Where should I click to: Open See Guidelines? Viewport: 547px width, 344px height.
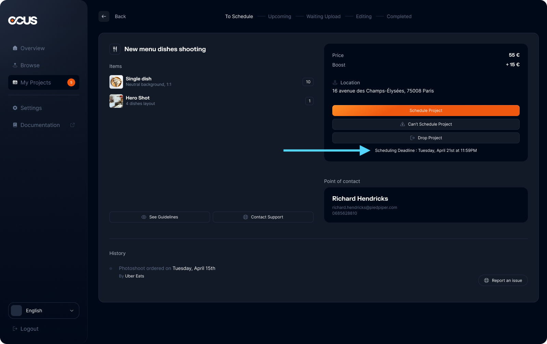point(160,217)
